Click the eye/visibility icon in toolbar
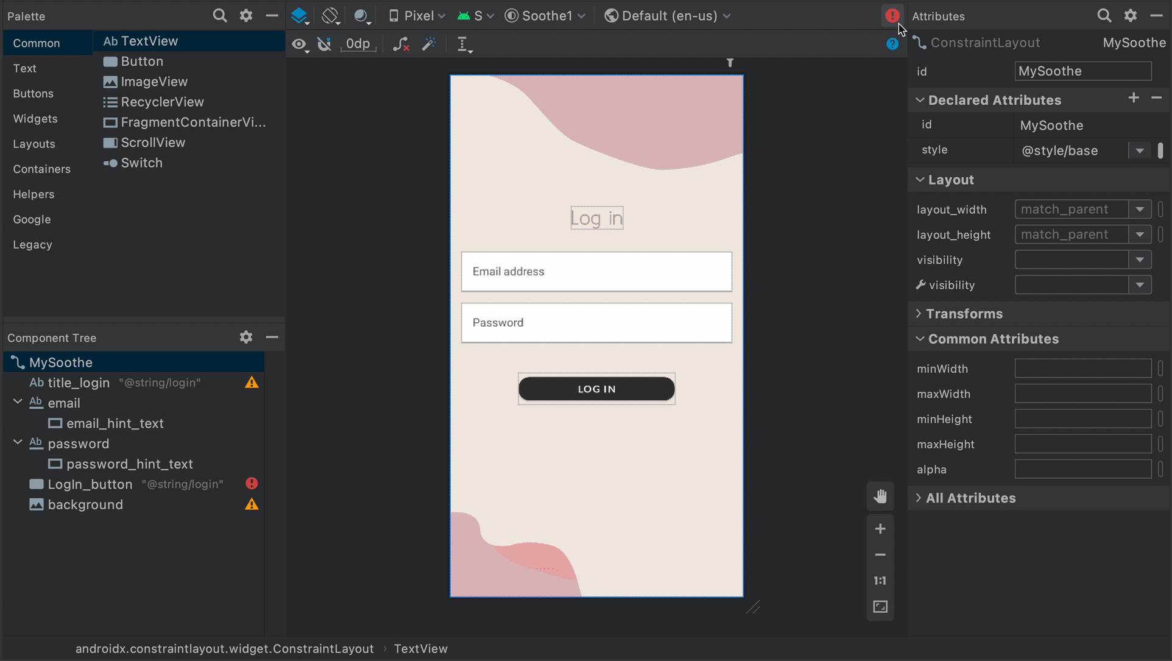The height and width of the screenshot is (661, 1172). click(300, 44)
